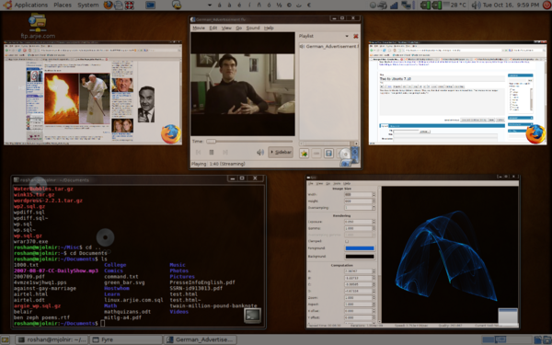
Task: Open the ftp.arjie.com desktop icon
Action: (38, 26)
